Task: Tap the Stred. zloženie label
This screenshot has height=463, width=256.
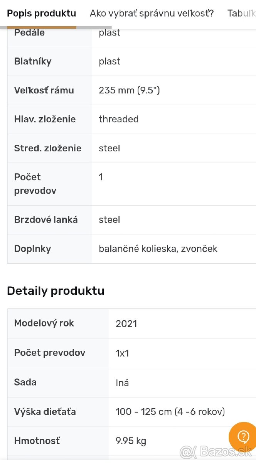Action: (48, 148)
